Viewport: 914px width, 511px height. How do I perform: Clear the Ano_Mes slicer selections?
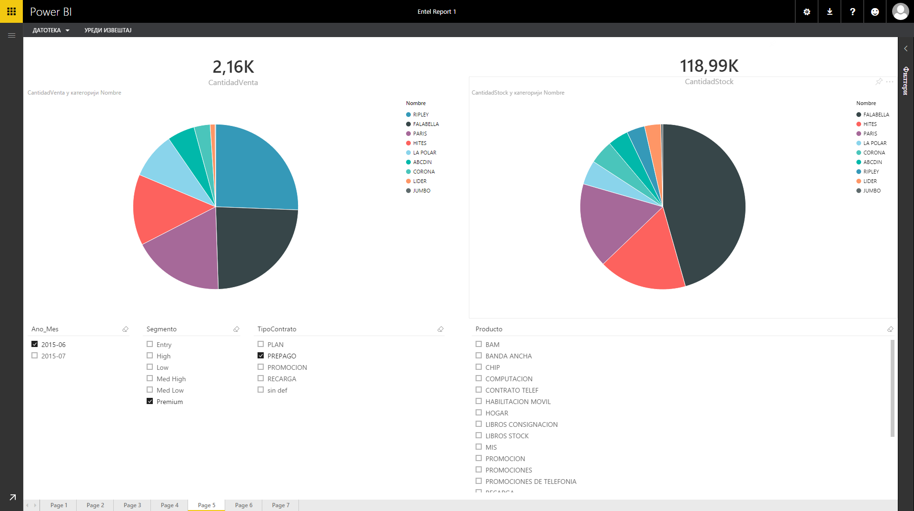[x=125, y=329]
